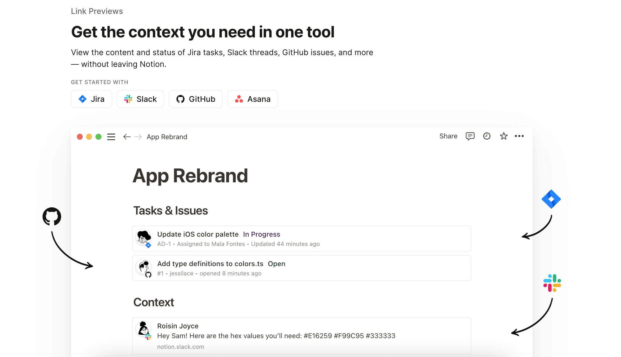Image resolution: width=621 pixels, height=357 pixels.
Task: Click the App Rebrand breadcrumb title
Action: (167, 137)
